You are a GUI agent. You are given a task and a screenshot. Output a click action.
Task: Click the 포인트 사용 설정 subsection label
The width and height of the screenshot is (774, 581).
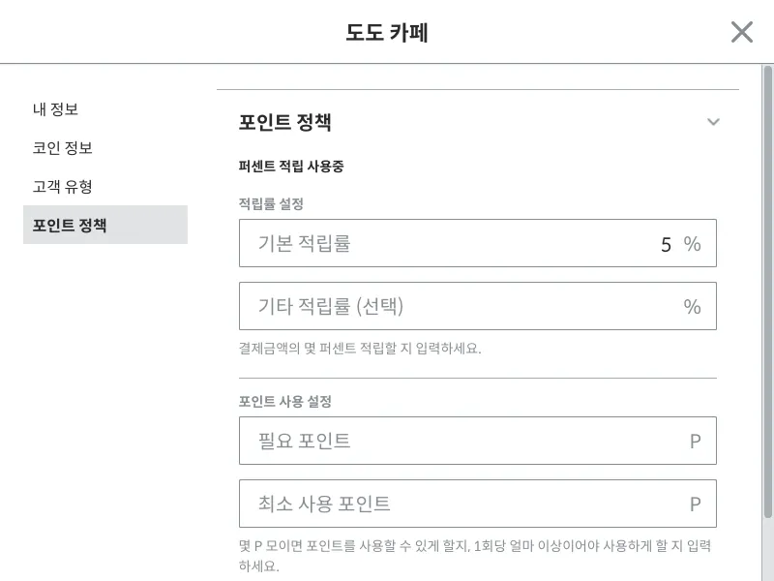pos(284,401)
